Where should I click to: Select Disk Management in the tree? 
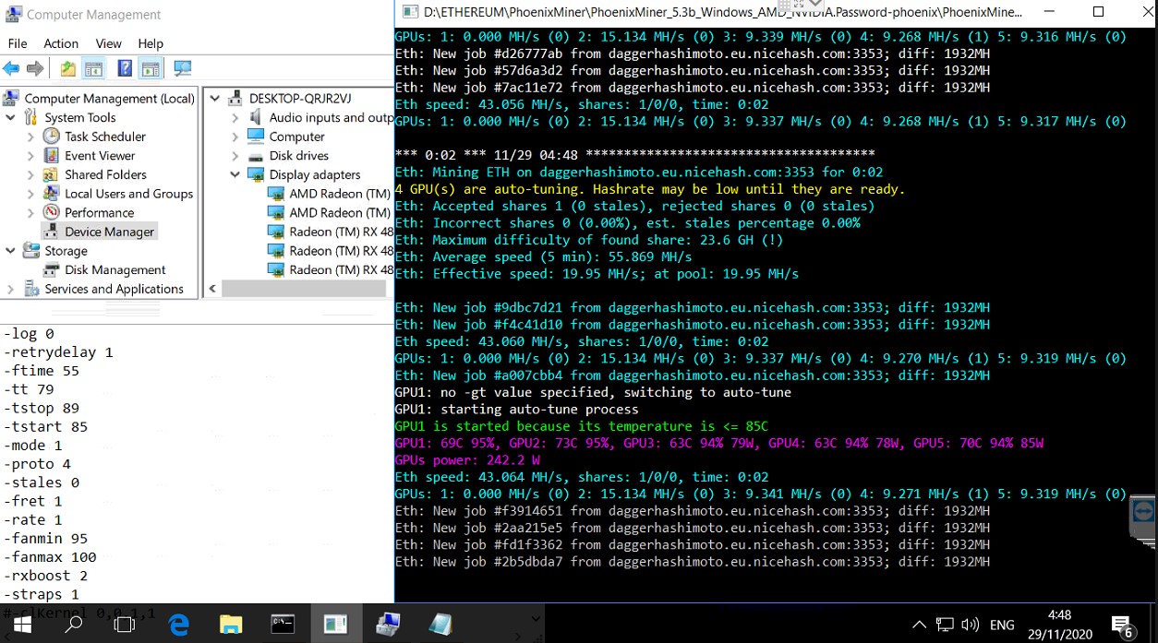115,269
